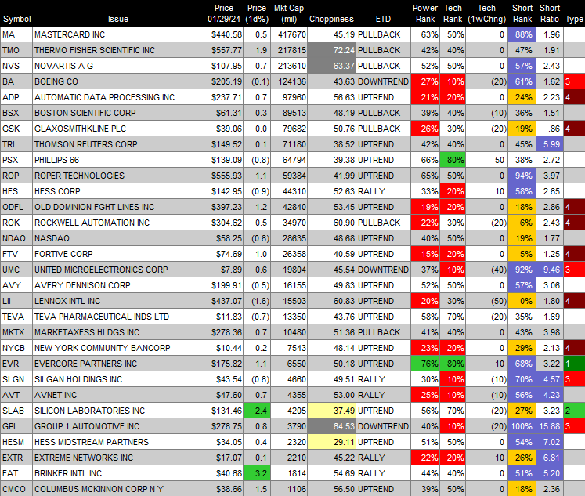Click the 72.24 choppiness cell for TMO

pyautogui.click(x=331, y=50)
